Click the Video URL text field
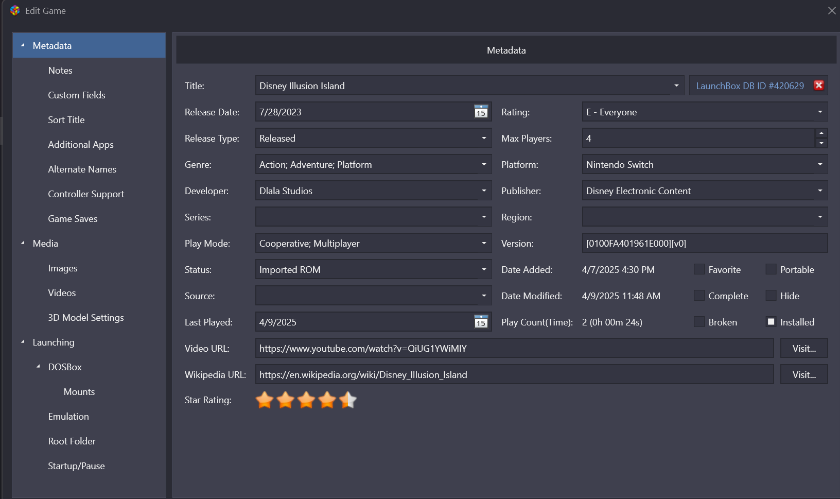This screenshot has height=499, width=840. click(x=514, y=348)
